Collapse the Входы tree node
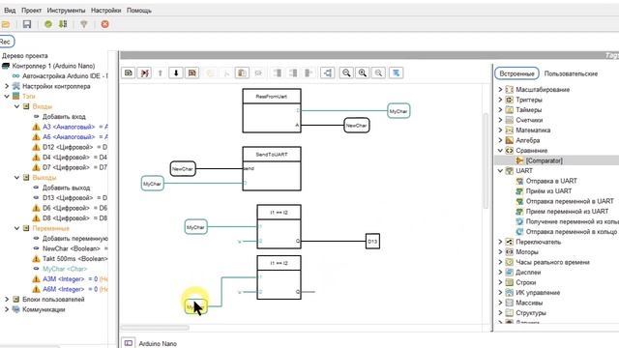 pyautogui.click(x=17, y=106)
